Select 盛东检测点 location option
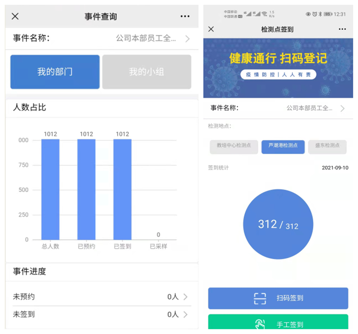 pos(327,147)
